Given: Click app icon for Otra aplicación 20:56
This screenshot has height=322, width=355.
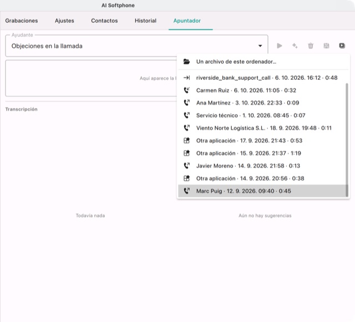Looking at the screenshot, I should [x=186, y=178].
